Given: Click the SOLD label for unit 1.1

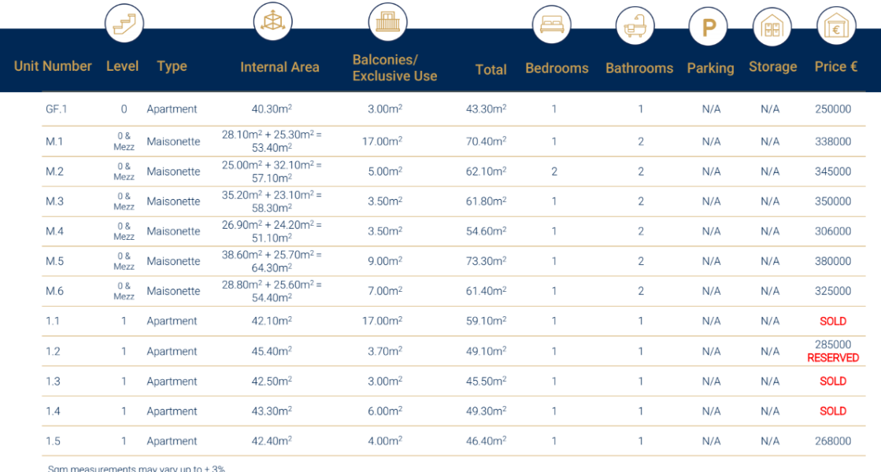Looking at the screenshot, I should point(833,321).
